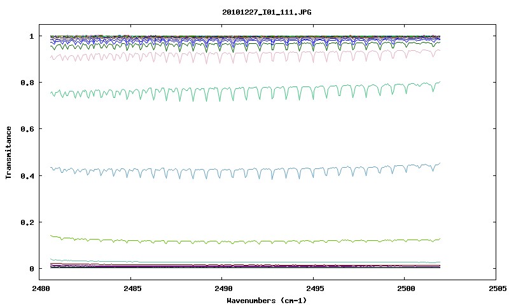Click the y-axis tick value 0.8
Screen dimensions: 509x305
(27, 83)
